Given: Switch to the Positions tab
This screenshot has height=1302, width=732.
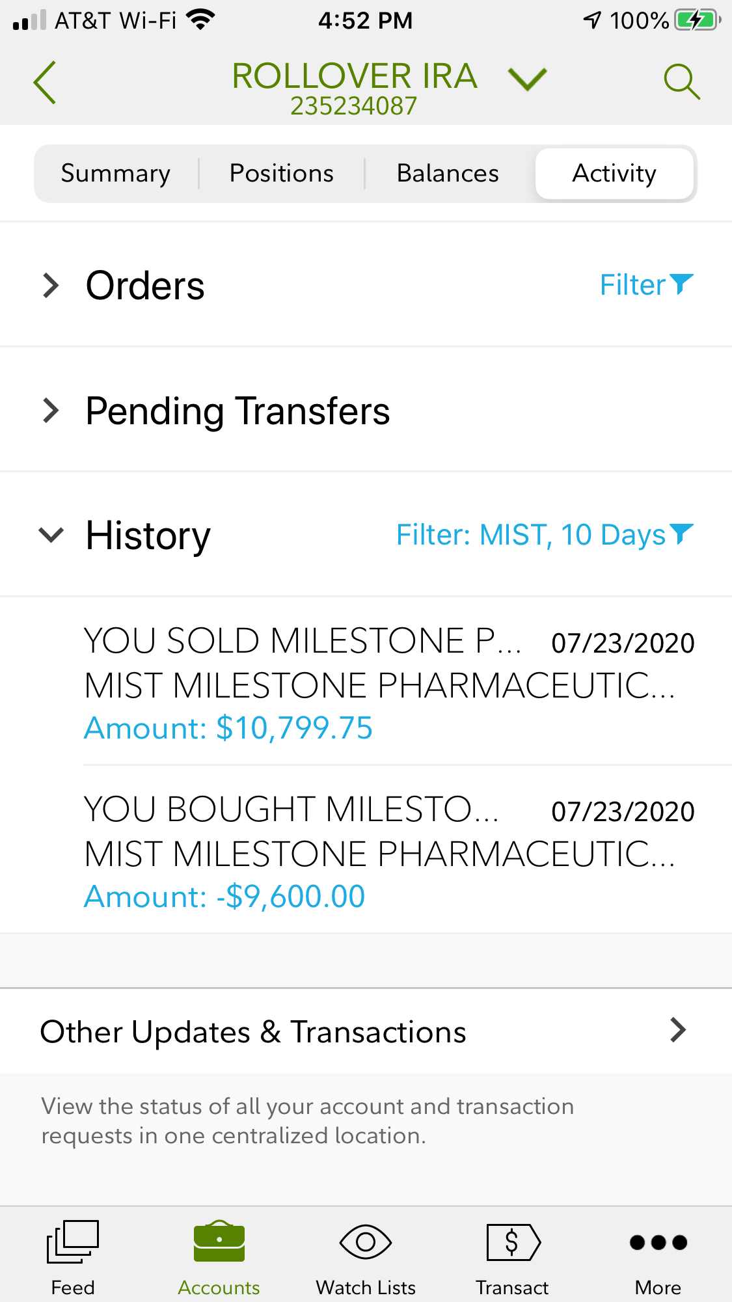Looking at the screenshot, I should click(x=282, y=174).
